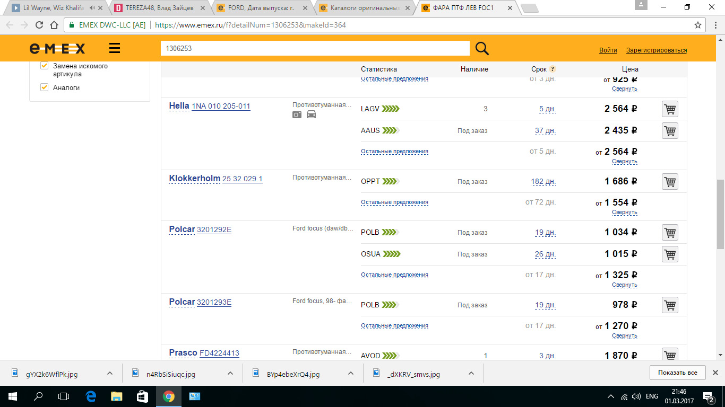This screenshot has height=407, width=725.
Task: Open Klokkerholm 'Остальные предложения' link
Action: point(394,202)
